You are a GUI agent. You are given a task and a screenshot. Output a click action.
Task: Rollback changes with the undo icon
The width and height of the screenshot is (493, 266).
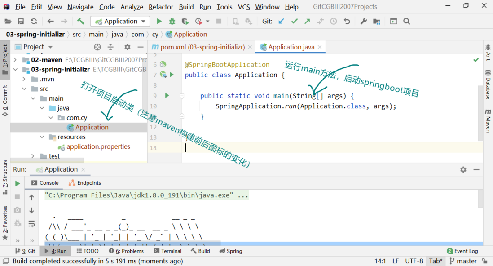tap(347, 22)
